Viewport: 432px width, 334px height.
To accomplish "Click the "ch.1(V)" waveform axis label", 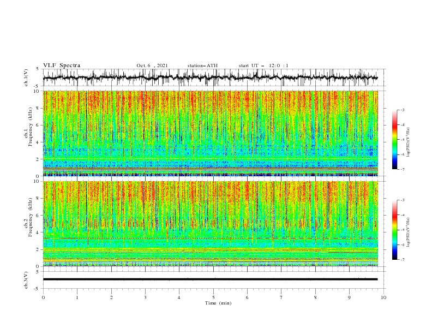I will [26, 77].
